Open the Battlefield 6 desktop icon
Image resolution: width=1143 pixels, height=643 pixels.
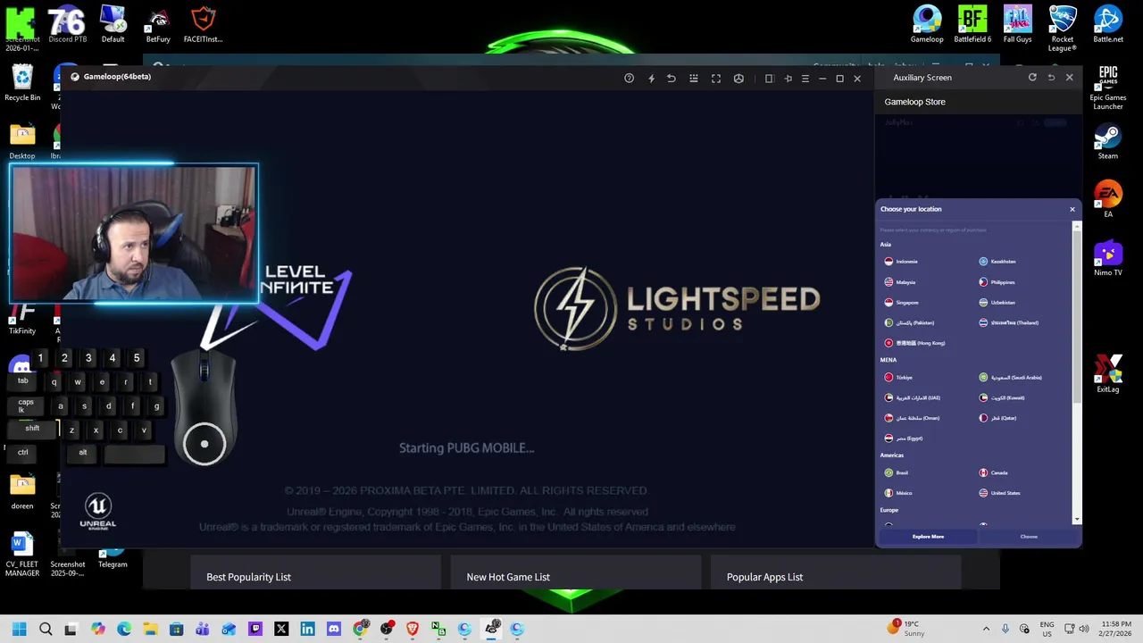pyautogui.click(x=972, y=24)
